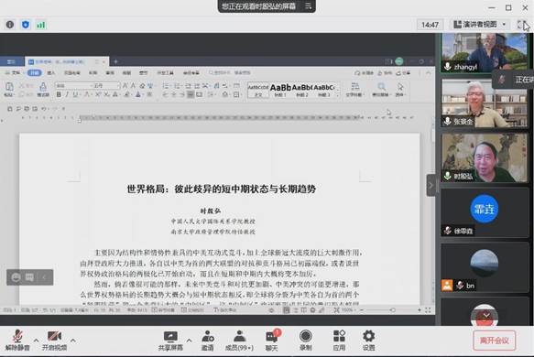Apply the 标题 1 heading style
The image size is (534, 357).
coord(280,91)
